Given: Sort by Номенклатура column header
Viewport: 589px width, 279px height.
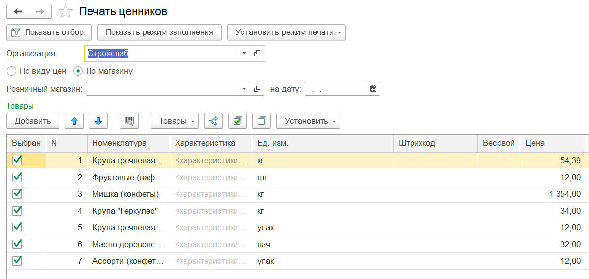Looking at the screenshot, I should pos(128,143).
